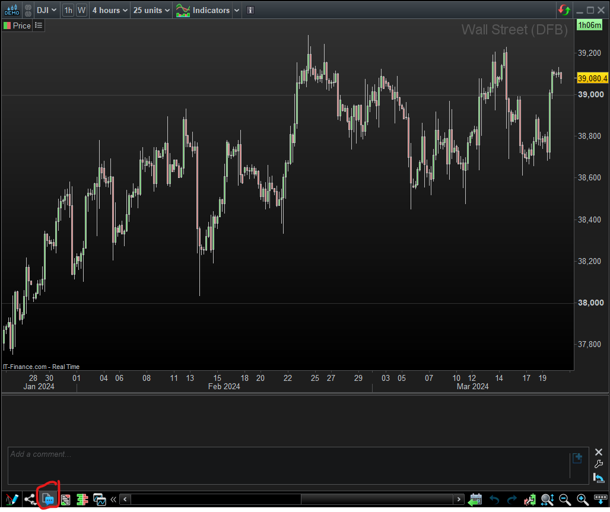Click the scrollbar right arrow
Image resolution: width=610 pixels, height=512 pixels.
point(459,499)
